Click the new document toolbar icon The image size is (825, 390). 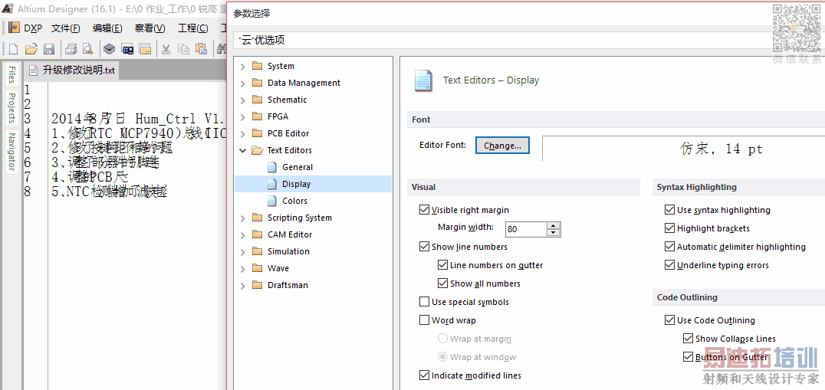point(13,49)
